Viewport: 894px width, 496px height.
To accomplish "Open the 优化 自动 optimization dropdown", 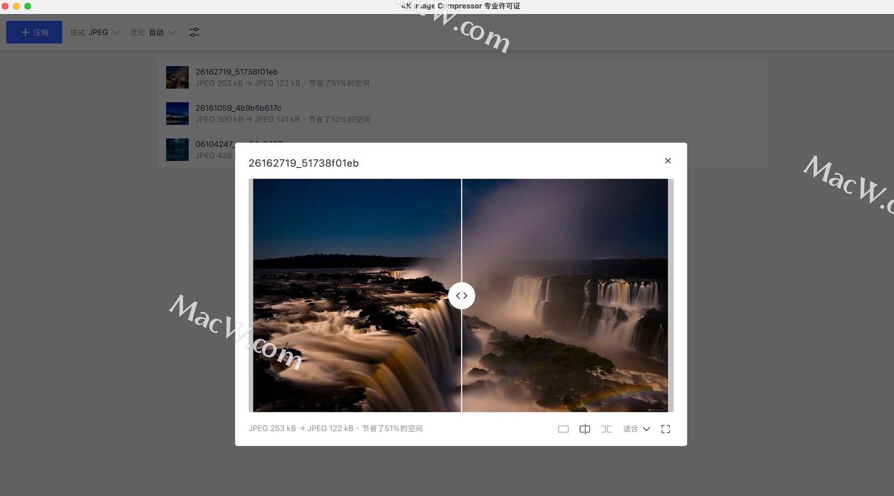I will pos(152,33).
